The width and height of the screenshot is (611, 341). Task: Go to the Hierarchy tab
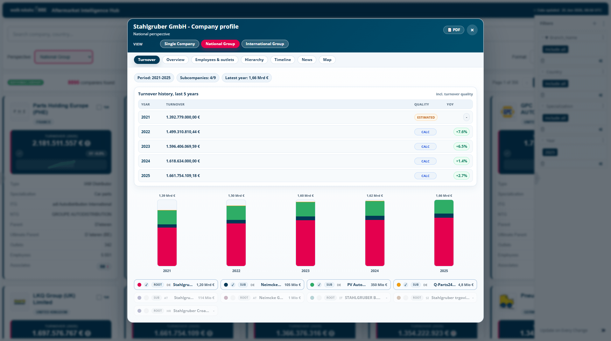(x=254, y=60)
